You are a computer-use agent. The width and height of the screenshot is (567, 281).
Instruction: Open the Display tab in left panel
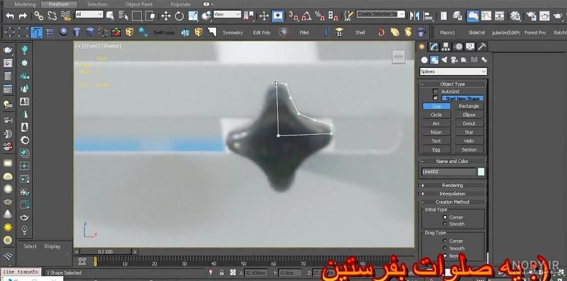(x=52, y=246)
